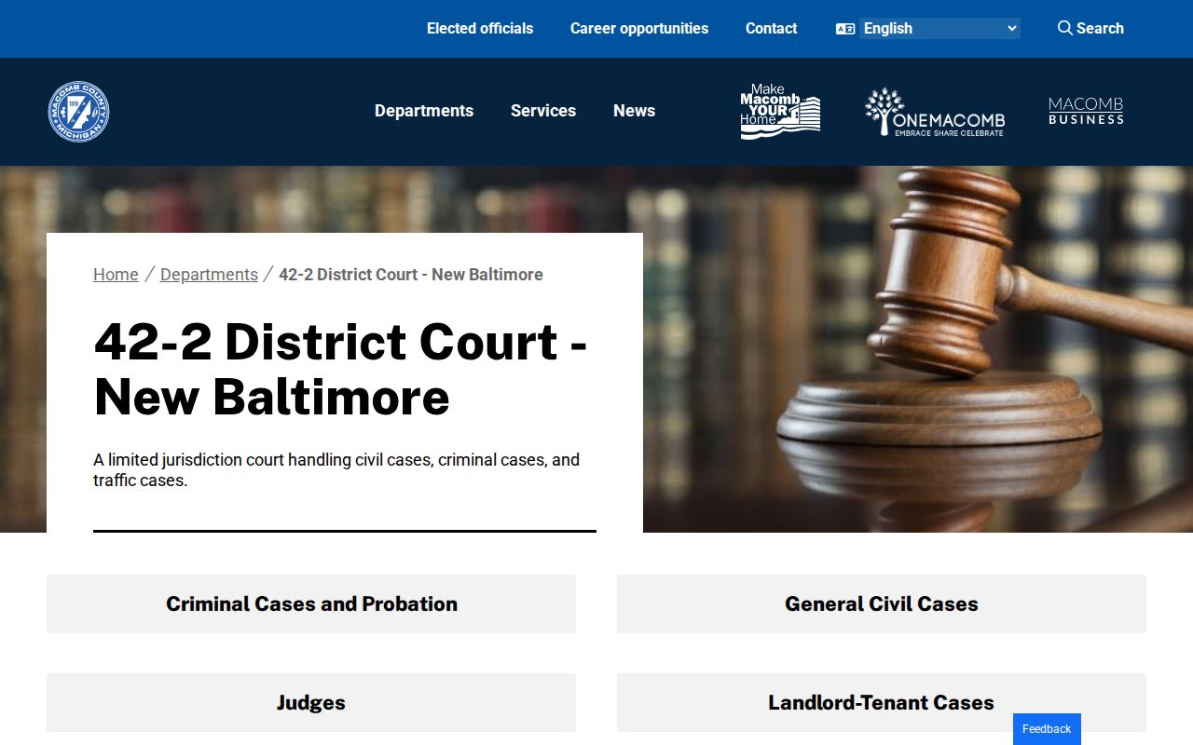The width and height of the screenshot is (1193, 745).
Task: Click the blue Feedback button
Action: tap(1047, 729)
